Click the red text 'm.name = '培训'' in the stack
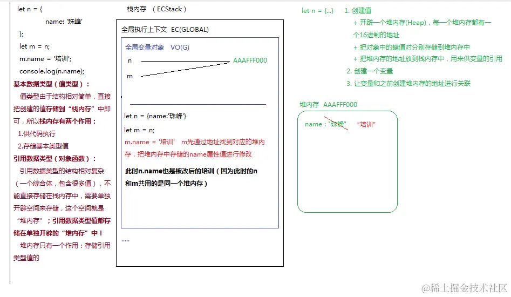The image size is (511, 297). 149,142
